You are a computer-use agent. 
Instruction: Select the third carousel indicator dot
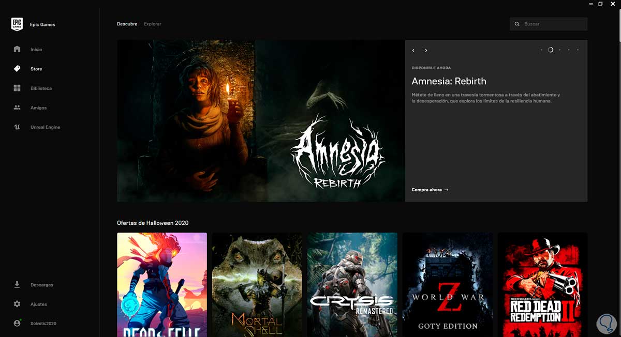559,50
